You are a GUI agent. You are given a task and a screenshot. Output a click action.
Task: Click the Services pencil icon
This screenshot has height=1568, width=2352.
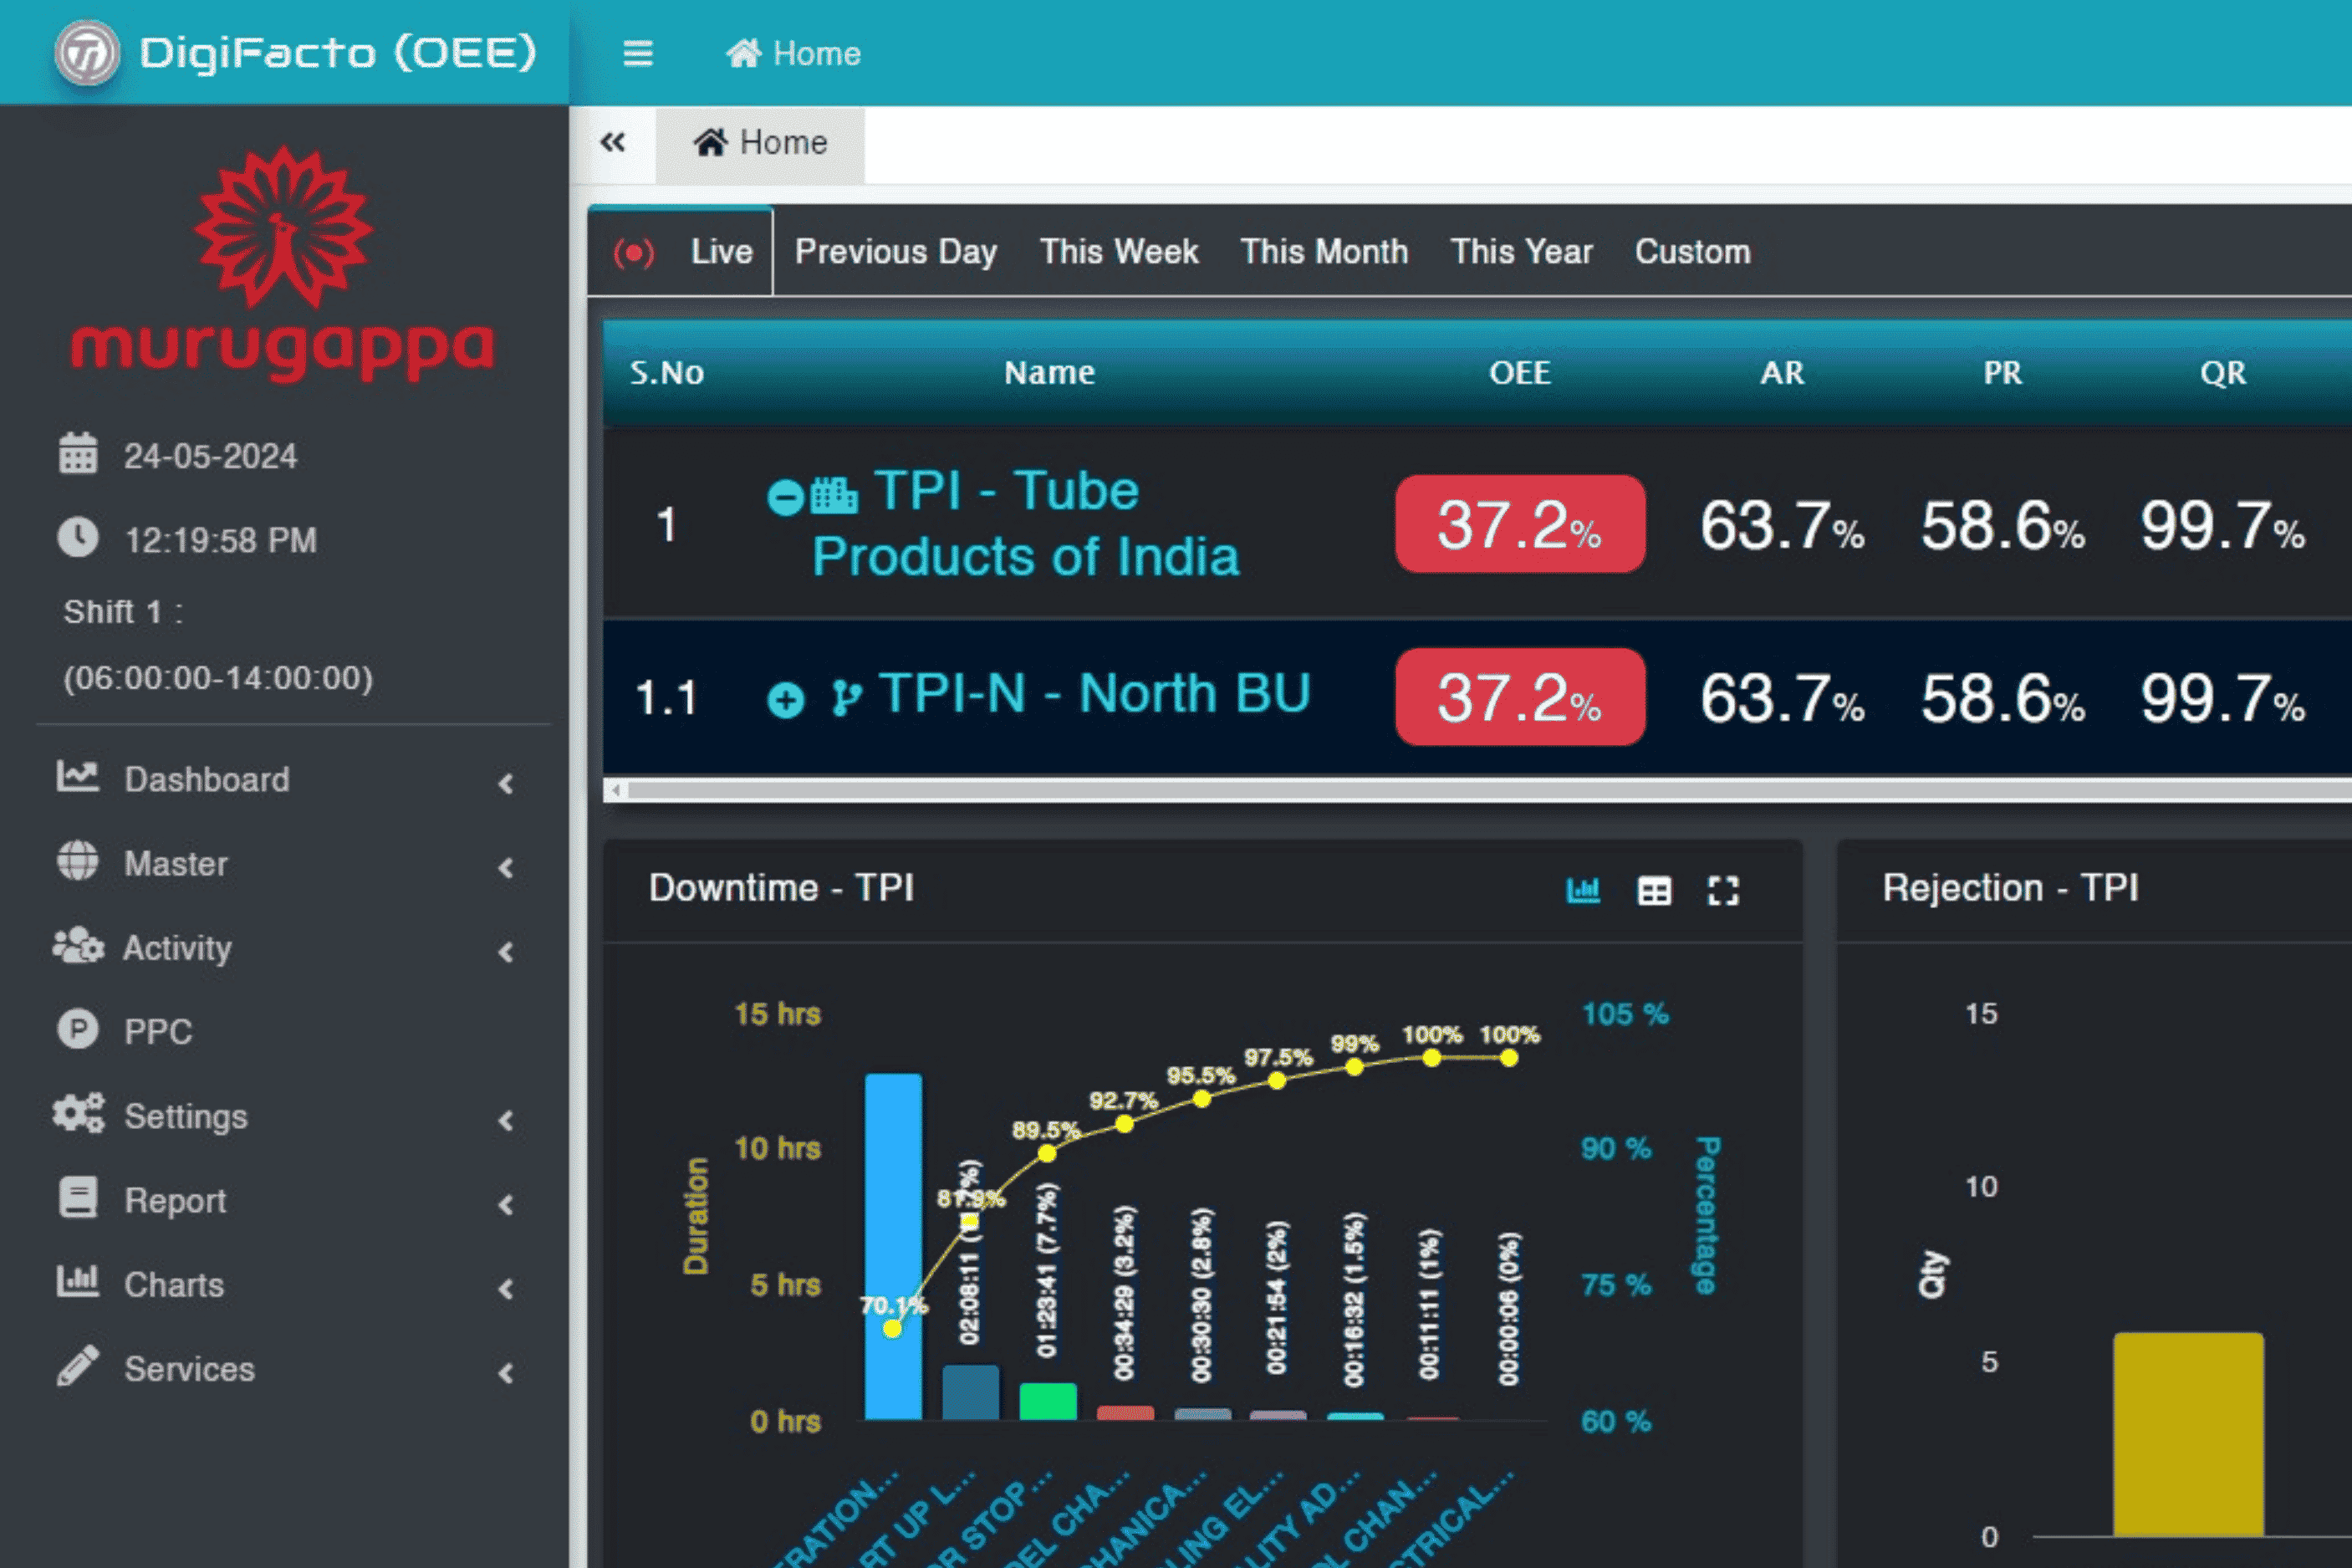77,1367
